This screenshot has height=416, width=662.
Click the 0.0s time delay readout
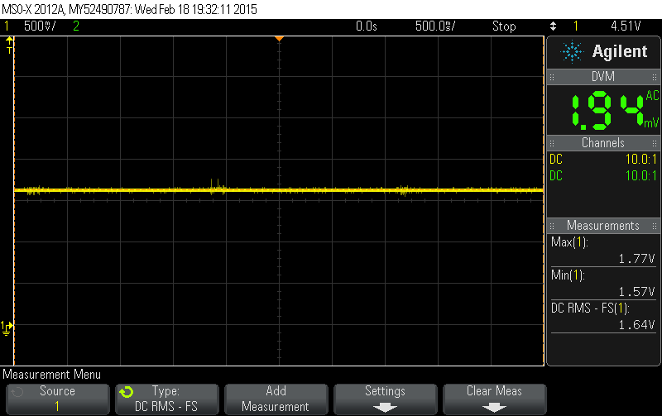click(366, 26)
